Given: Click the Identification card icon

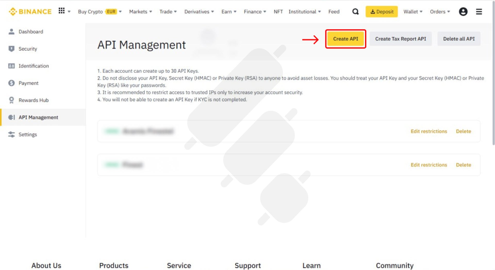Looking at the screenshot, I should [11, 66].
